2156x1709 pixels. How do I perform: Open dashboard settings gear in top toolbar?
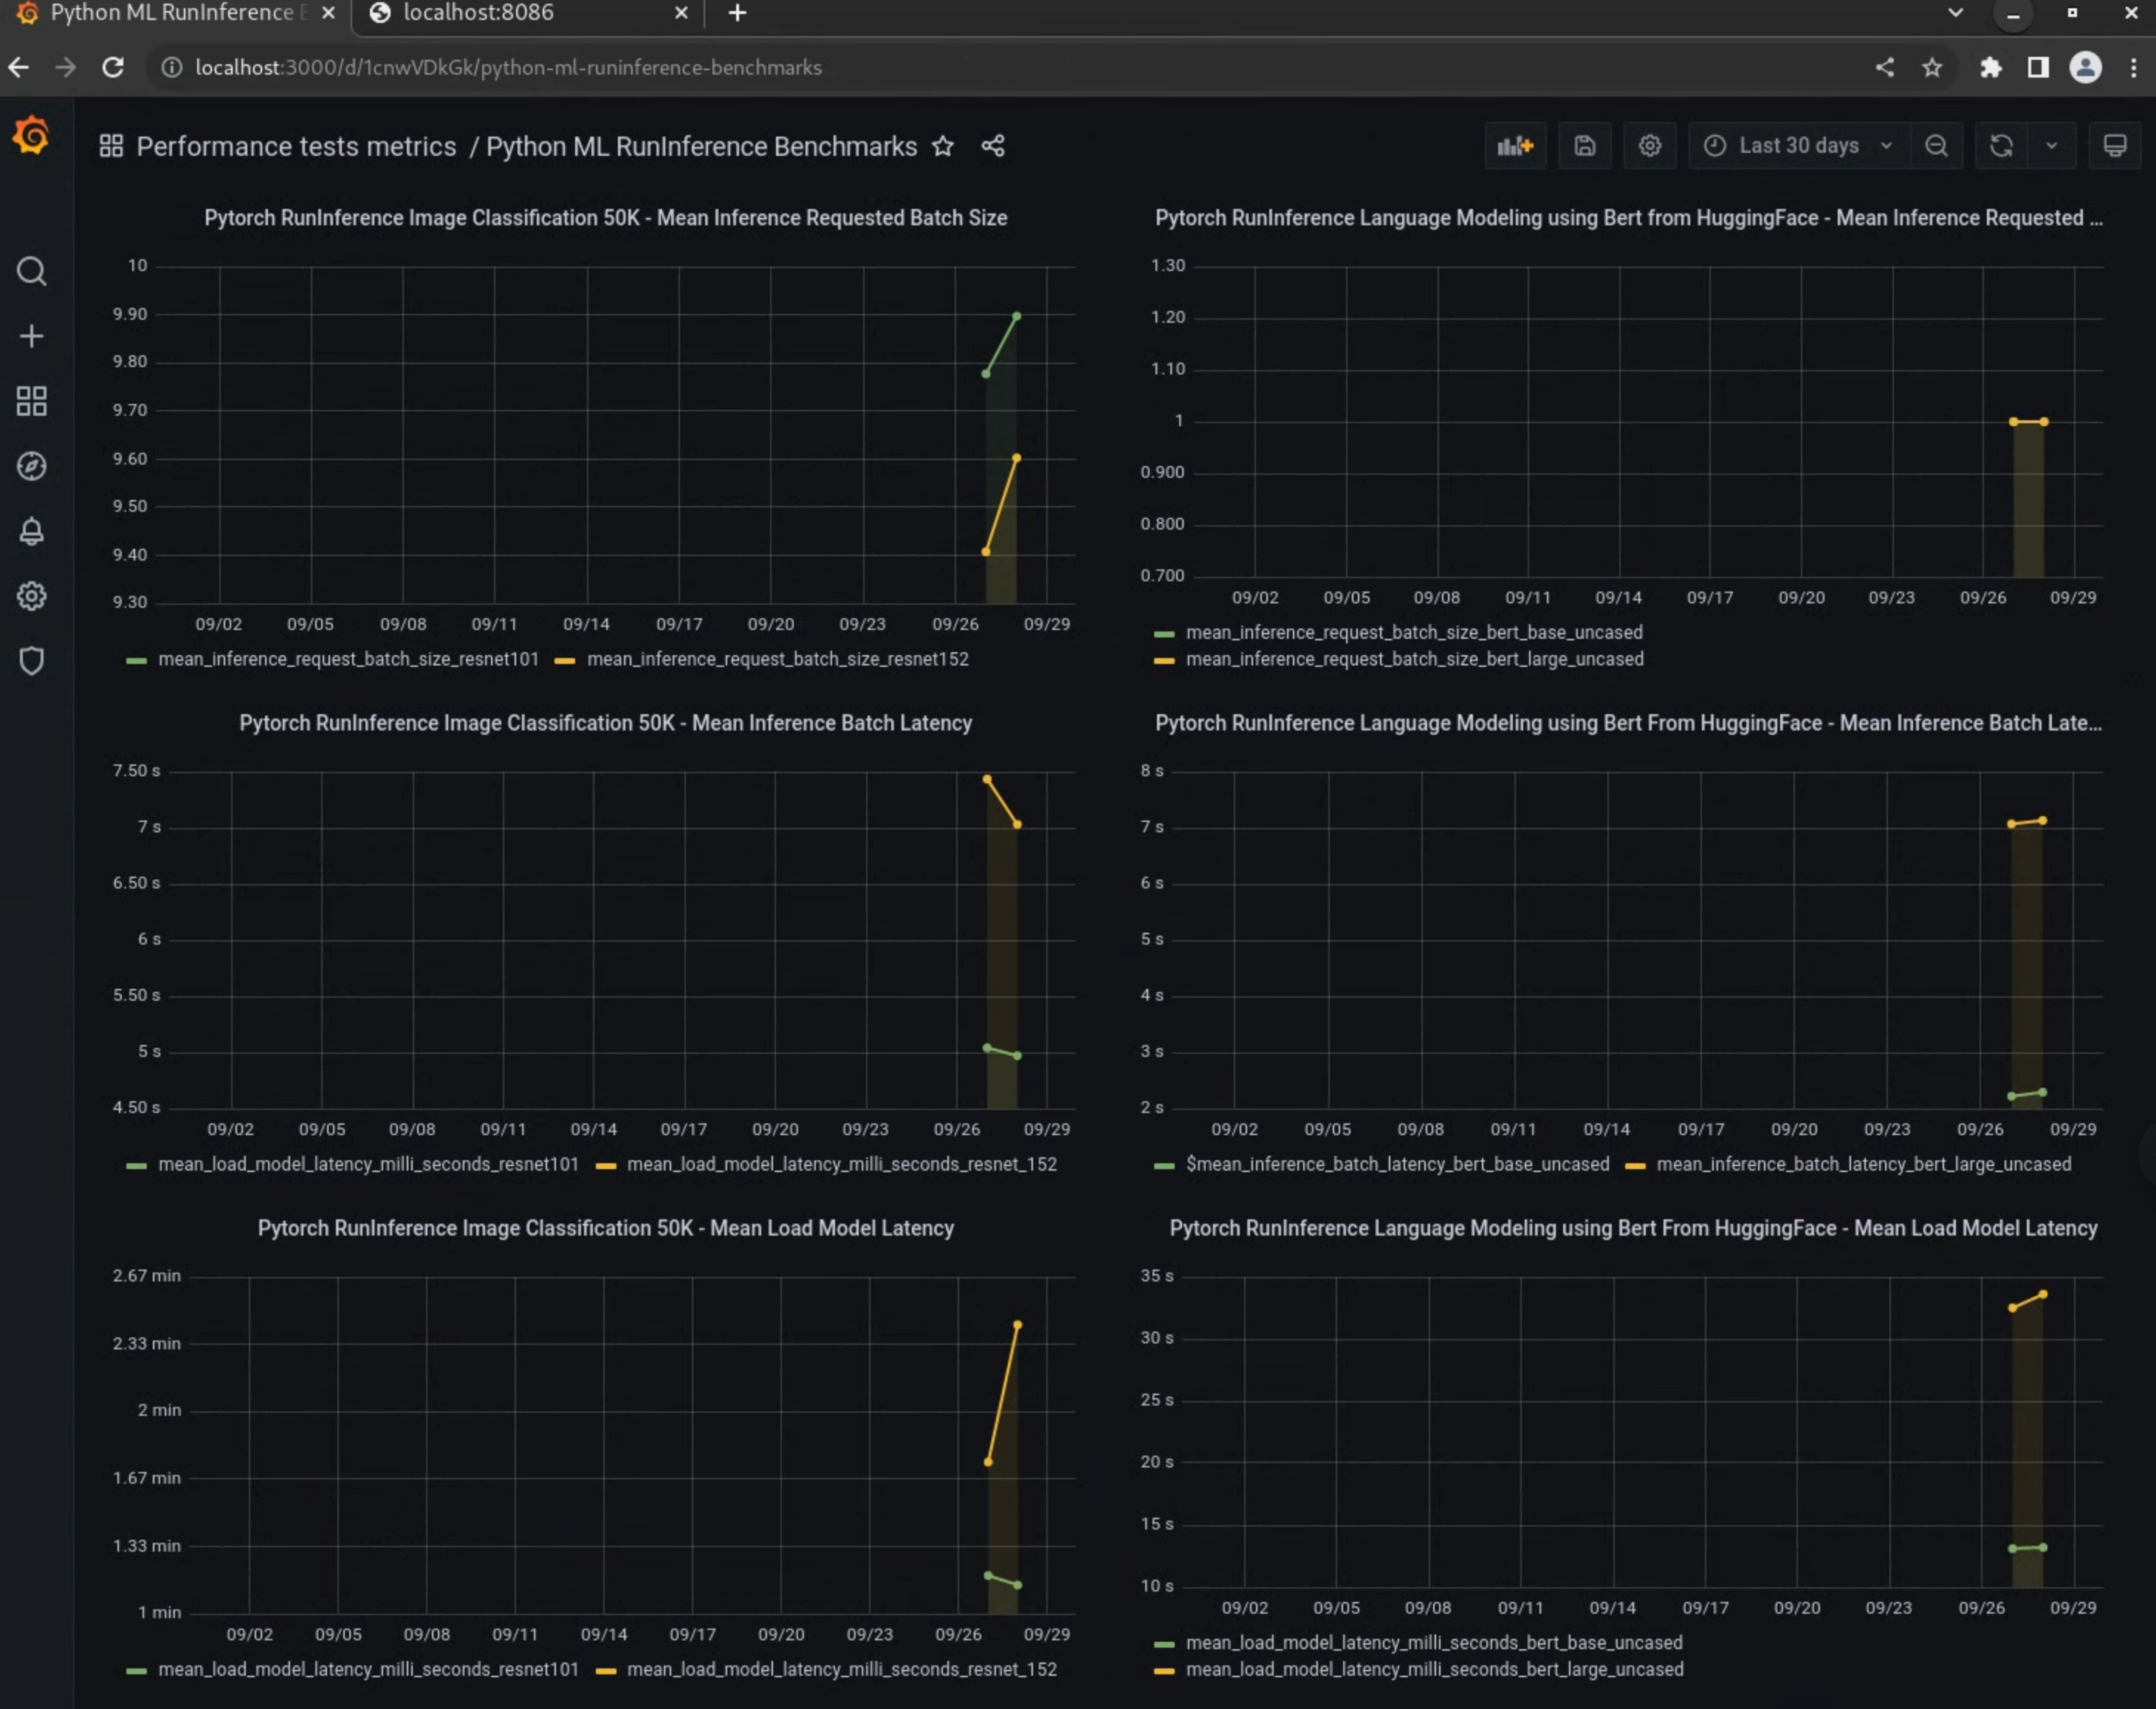click(1649, 146)
